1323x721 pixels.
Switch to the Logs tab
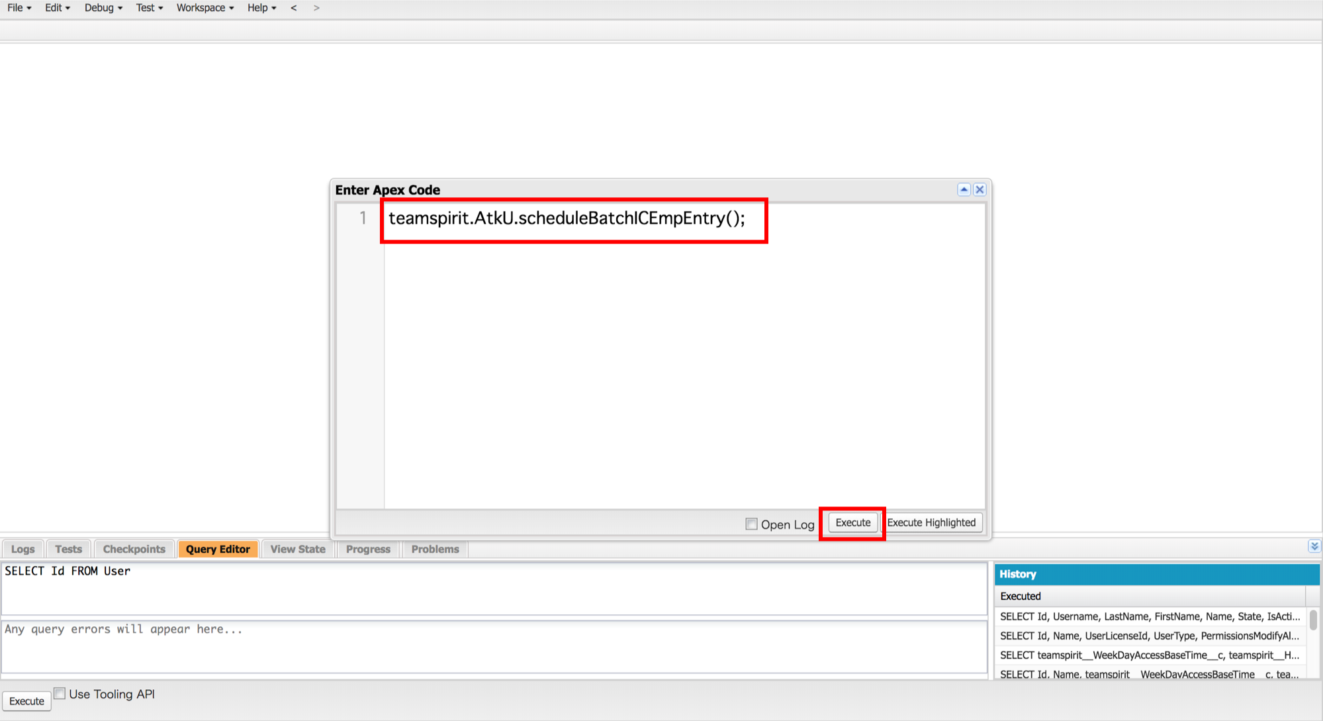coord(23,549)
